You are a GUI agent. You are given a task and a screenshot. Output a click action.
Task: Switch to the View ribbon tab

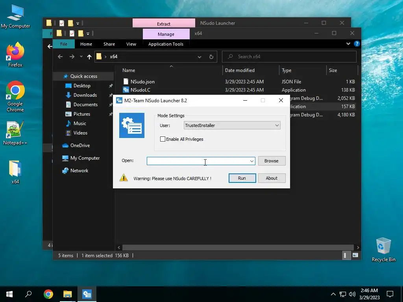tap(131, 44)
